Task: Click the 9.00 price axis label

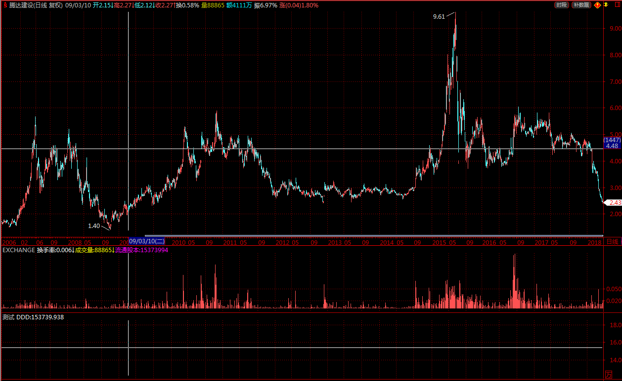Action: click(616, 29)
